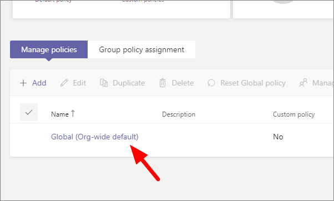Viewport: 334px width, 201px height.
Task: Click the Delete trash can icon
Action: pos(163,83)
